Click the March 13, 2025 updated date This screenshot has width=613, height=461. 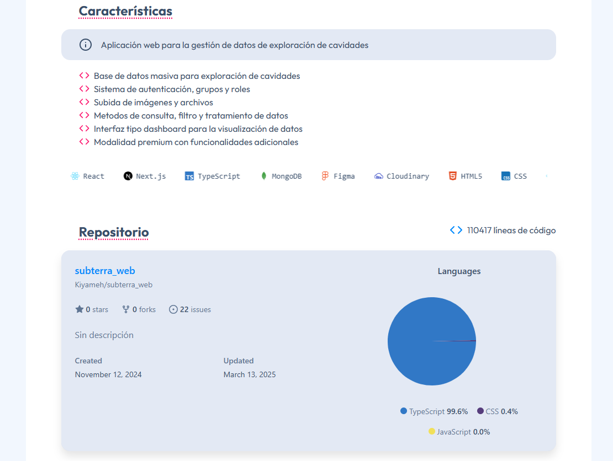coord(250,374)
